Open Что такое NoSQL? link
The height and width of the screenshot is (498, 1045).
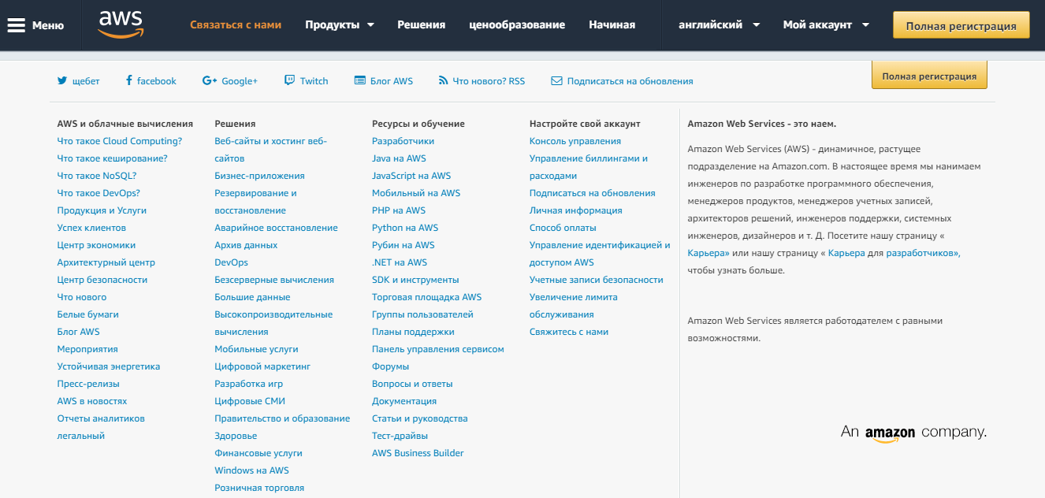pos(97,176)
